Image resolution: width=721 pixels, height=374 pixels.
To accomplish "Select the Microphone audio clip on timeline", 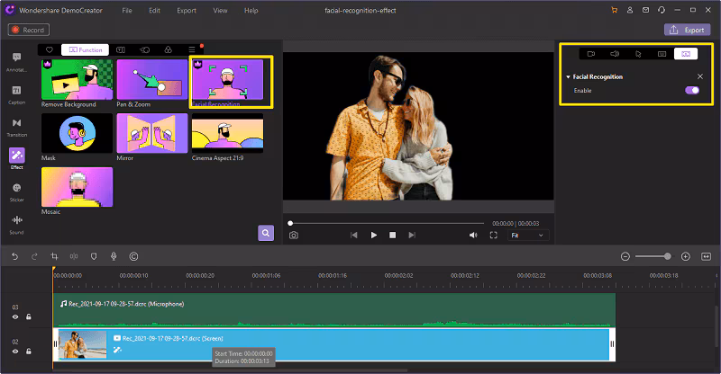I will click(334, 310).
